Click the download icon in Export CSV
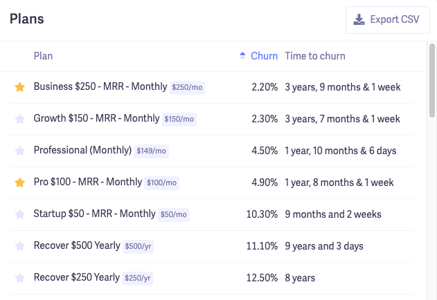Image resolution: width=437 pixels, height=300 pixels. click(x=359, y=19)
